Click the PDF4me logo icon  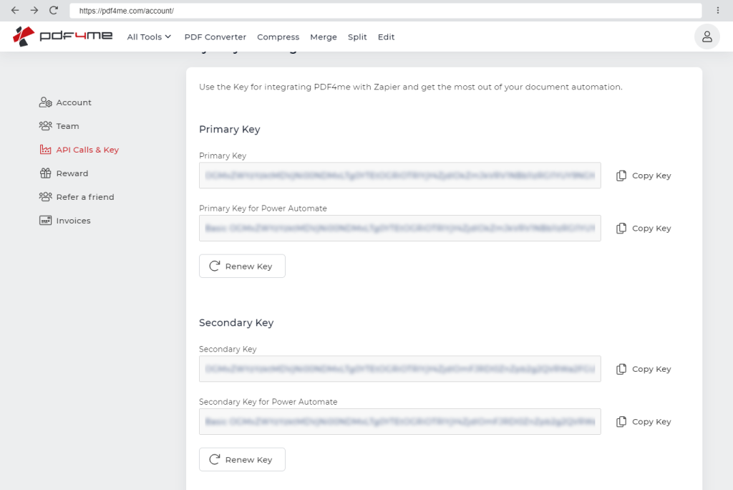coord(24,37)
